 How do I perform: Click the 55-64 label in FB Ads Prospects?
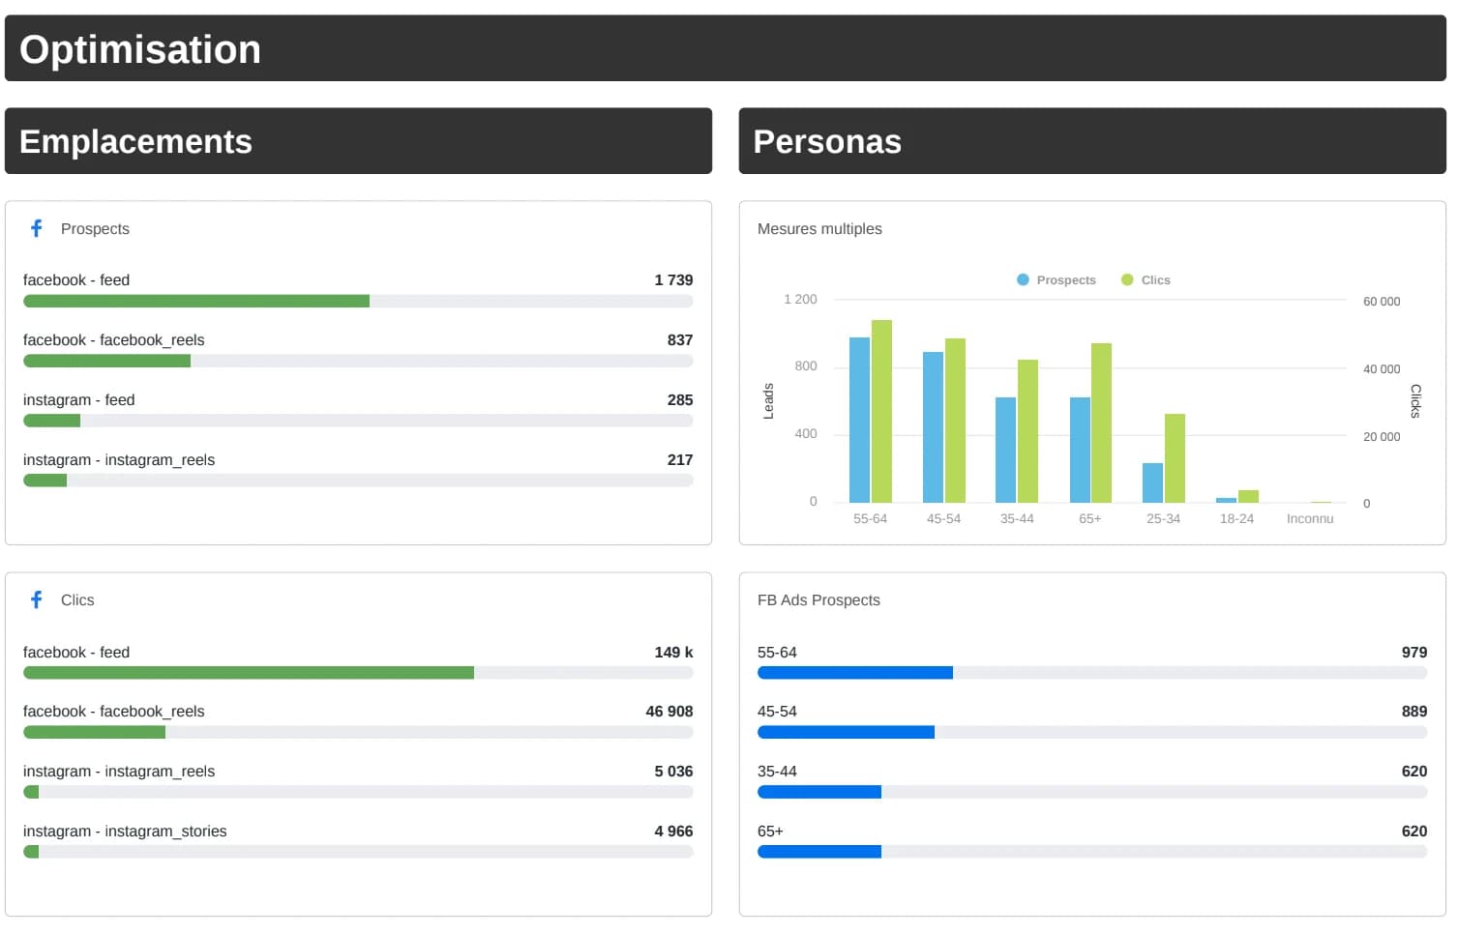777,652
